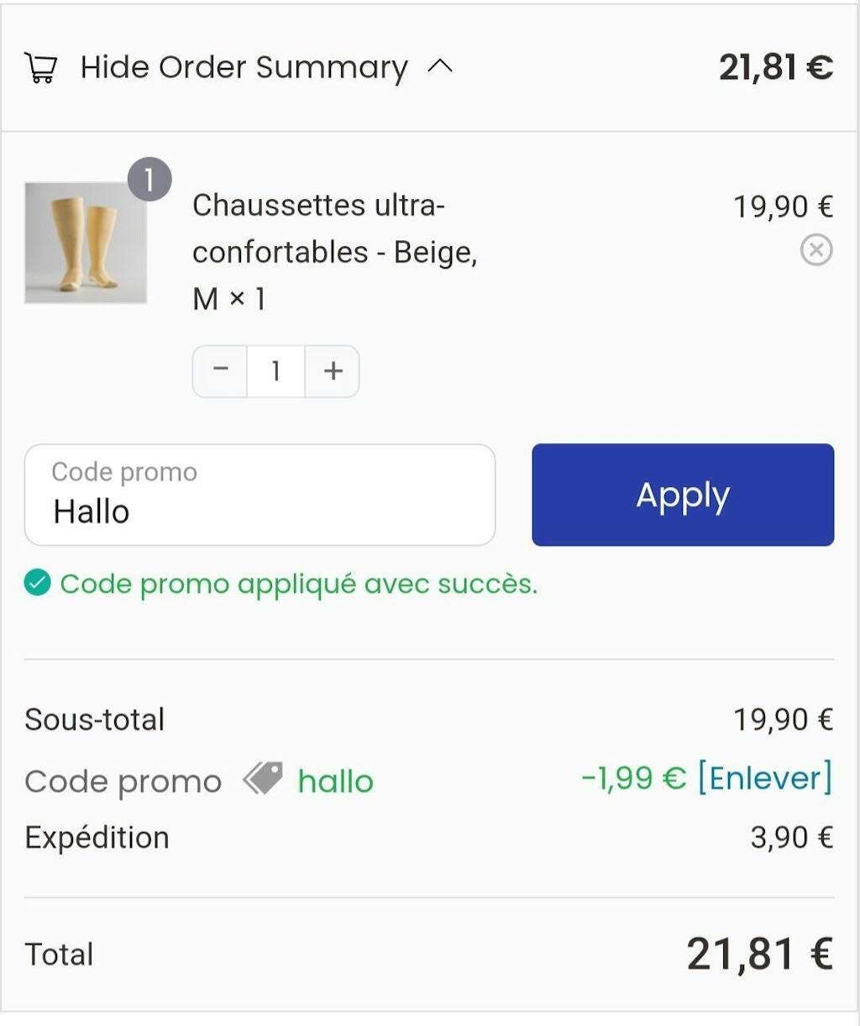Click the applied code name hallo

[x=335, y=782]
